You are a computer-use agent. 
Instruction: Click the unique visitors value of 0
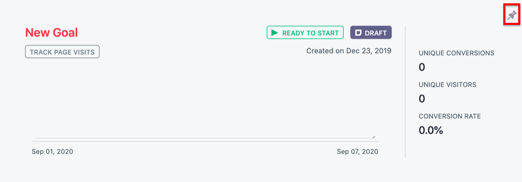pyautogui.click(x=422, y=98)
